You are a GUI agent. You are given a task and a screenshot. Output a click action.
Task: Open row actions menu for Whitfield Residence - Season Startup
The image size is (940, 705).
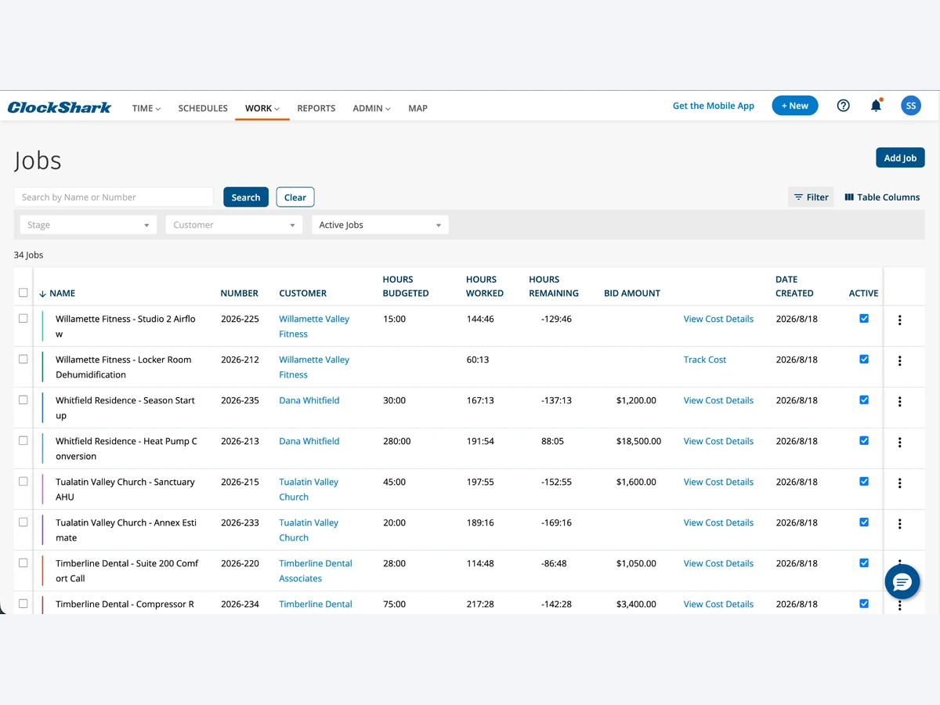900,401
